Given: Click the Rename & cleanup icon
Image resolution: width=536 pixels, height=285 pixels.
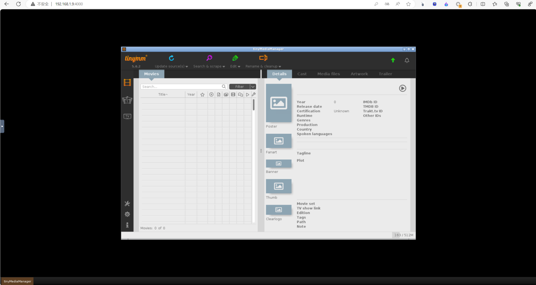Looking at the screenshot, I should (263, 58).
